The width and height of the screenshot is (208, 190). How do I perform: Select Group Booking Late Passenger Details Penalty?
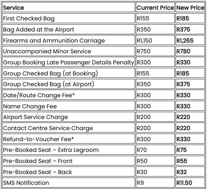pos(68,62)
